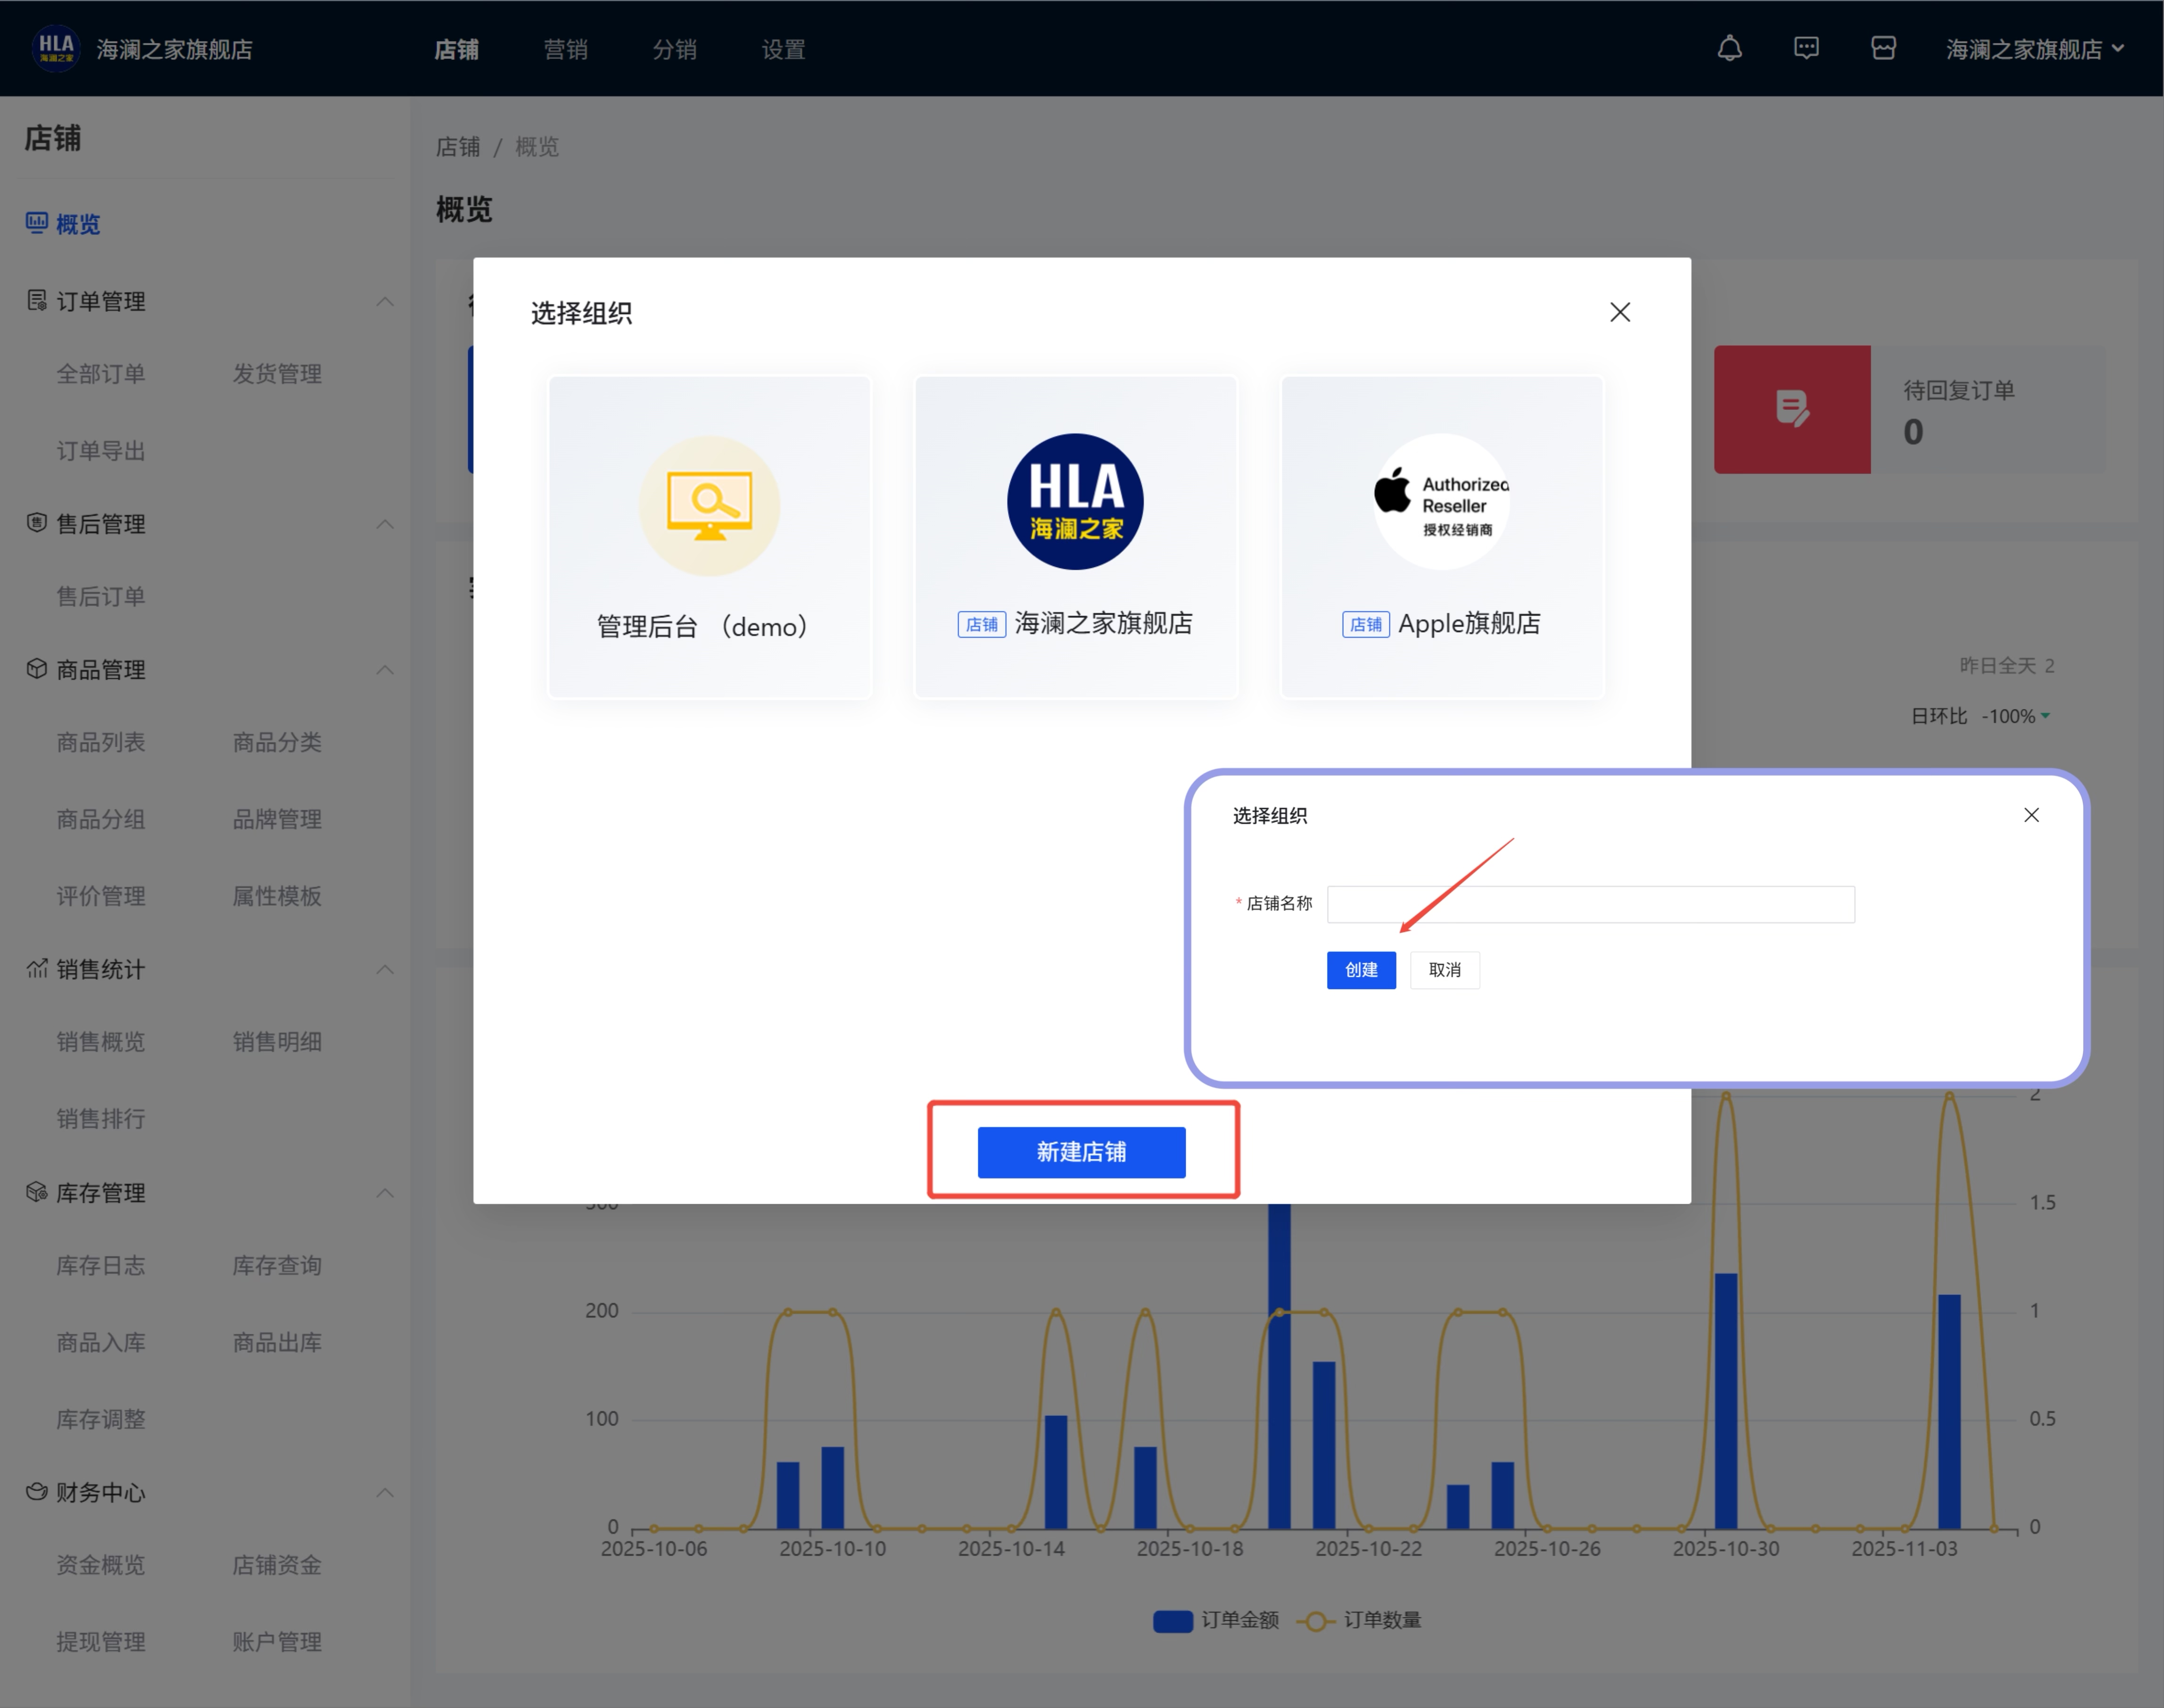The width and height of the screenshot is (2164, 1708).
Task: Open the chat messages icon
Action: (x=1806, y=48)
